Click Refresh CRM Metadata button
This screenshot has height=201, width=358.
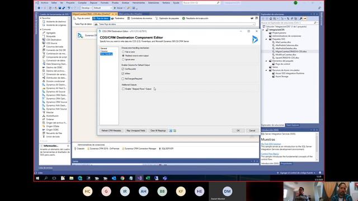point(111,131)
